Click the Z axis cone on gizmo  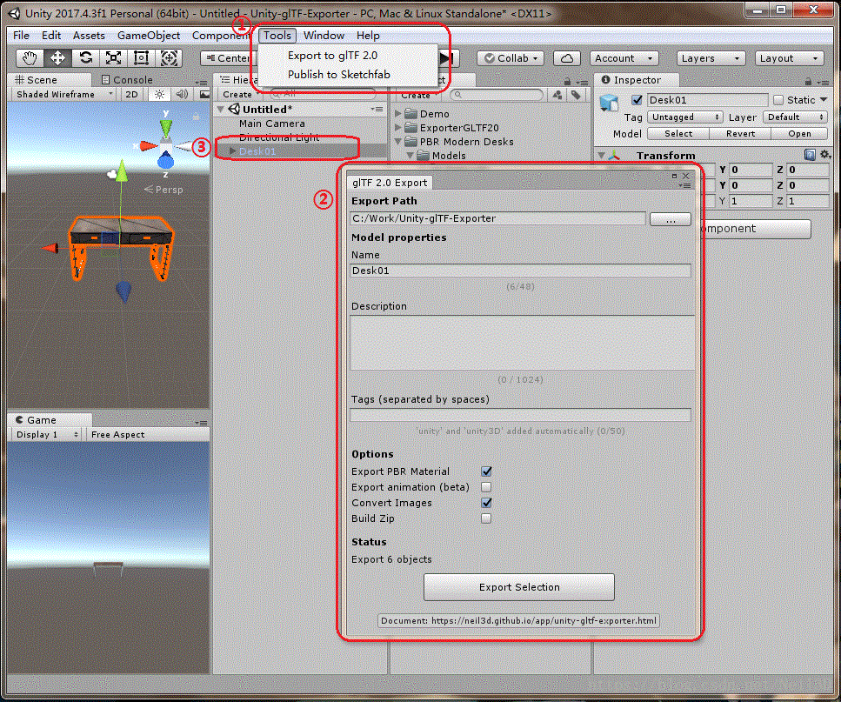click(166, 160)
